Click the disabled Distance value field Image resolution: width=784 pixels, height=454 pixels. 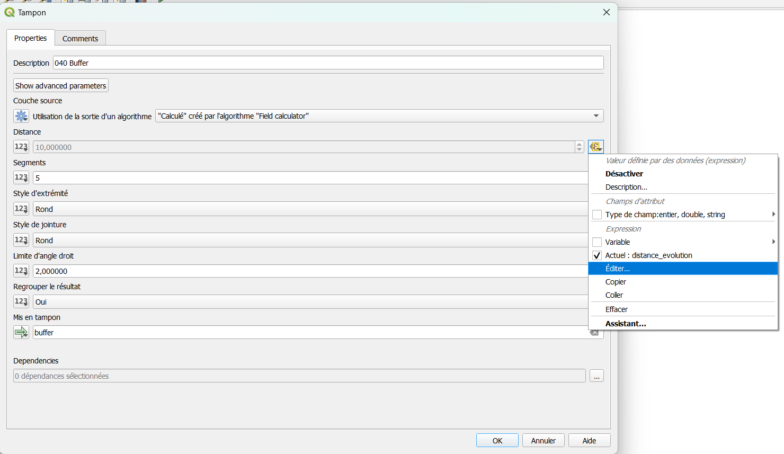(x=304, y=147)
